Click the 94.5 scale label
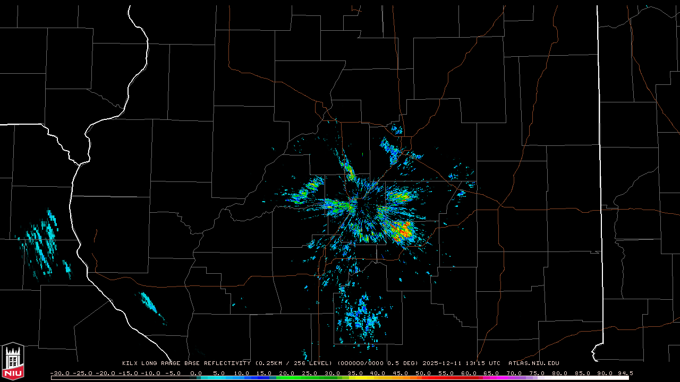The width and height of the screenshot is (680, 382). tap(625, 373)
